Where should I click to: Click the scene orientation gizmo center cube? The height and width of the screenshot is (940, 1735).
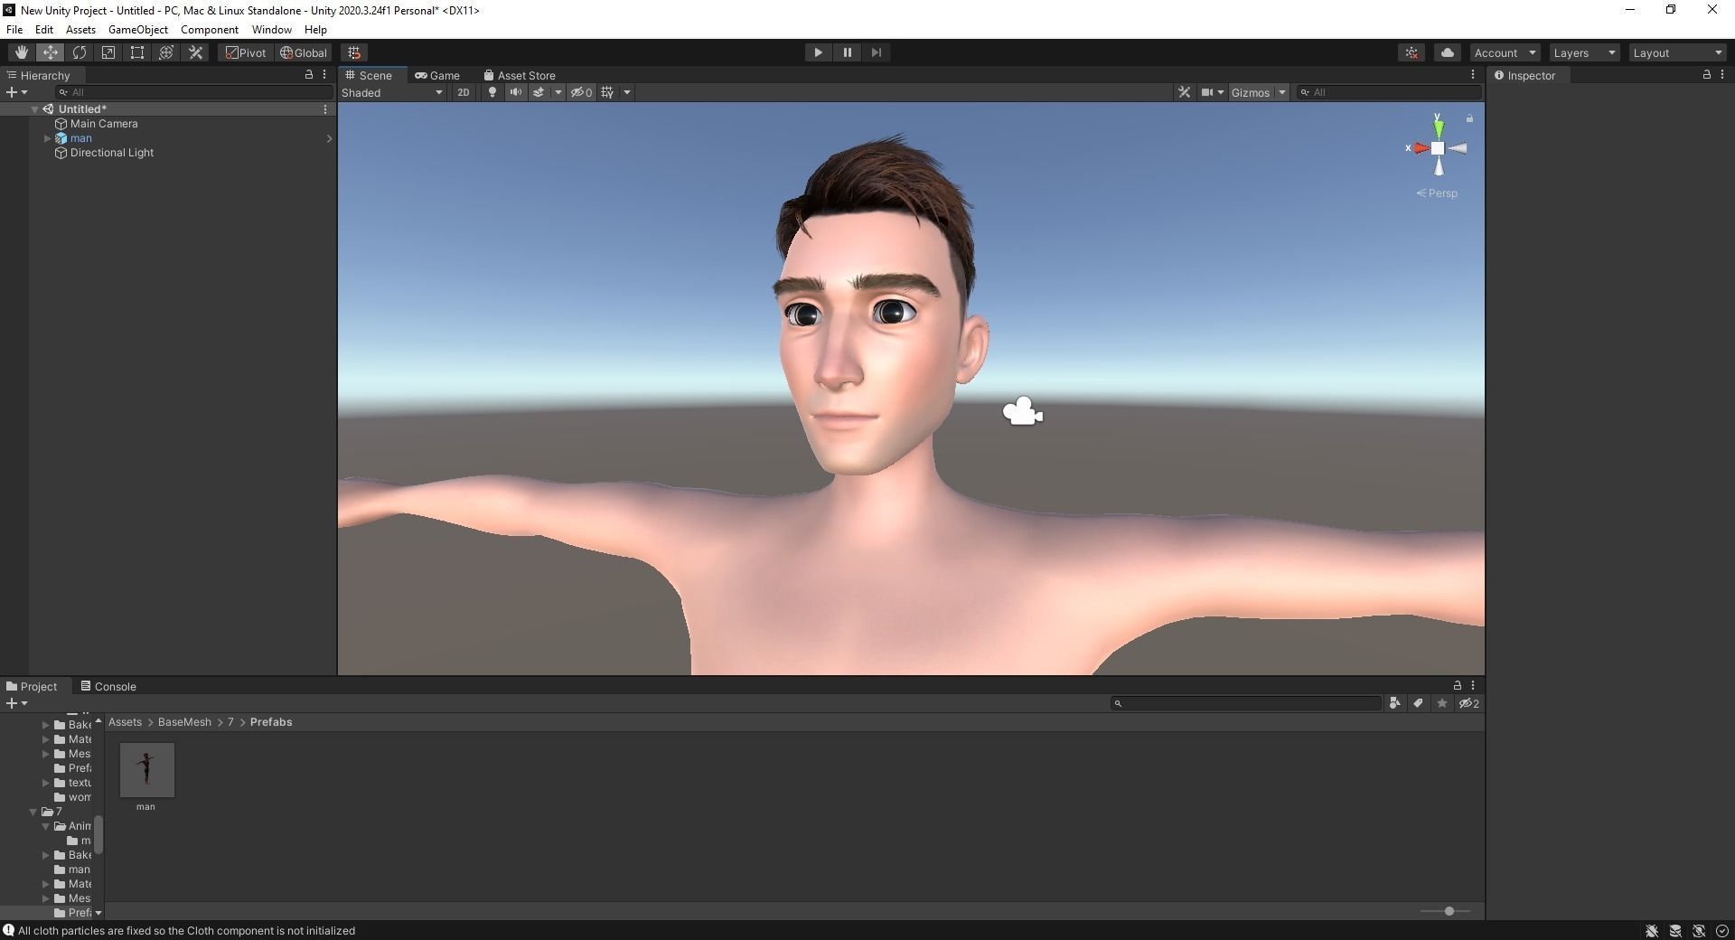[1437, 148]
